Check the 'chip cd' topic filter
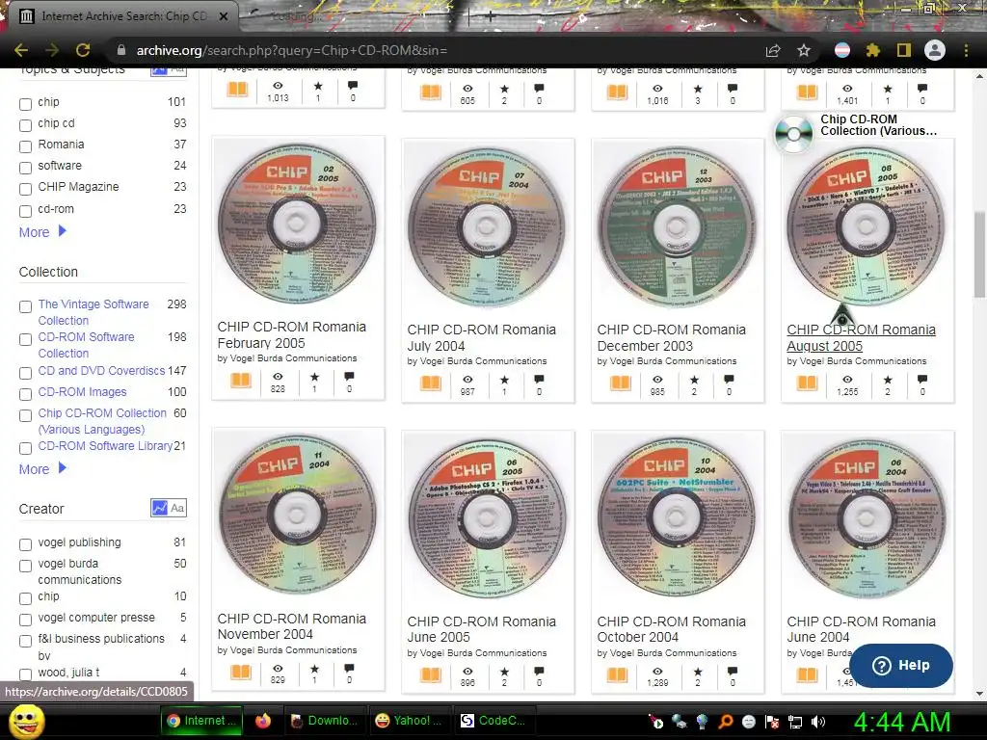Screen dimensions: 987x740 click(x=25, y=125)
